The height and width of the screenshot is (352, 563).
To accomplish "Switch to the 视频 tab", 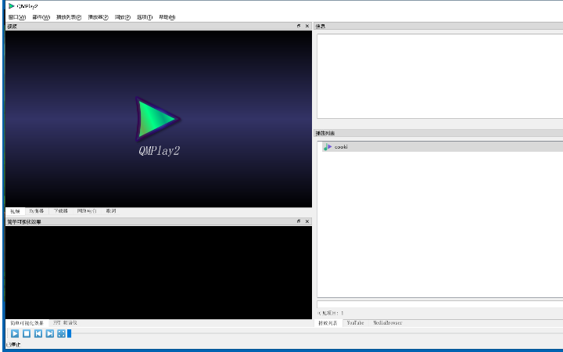I will (x=15, y=211).
